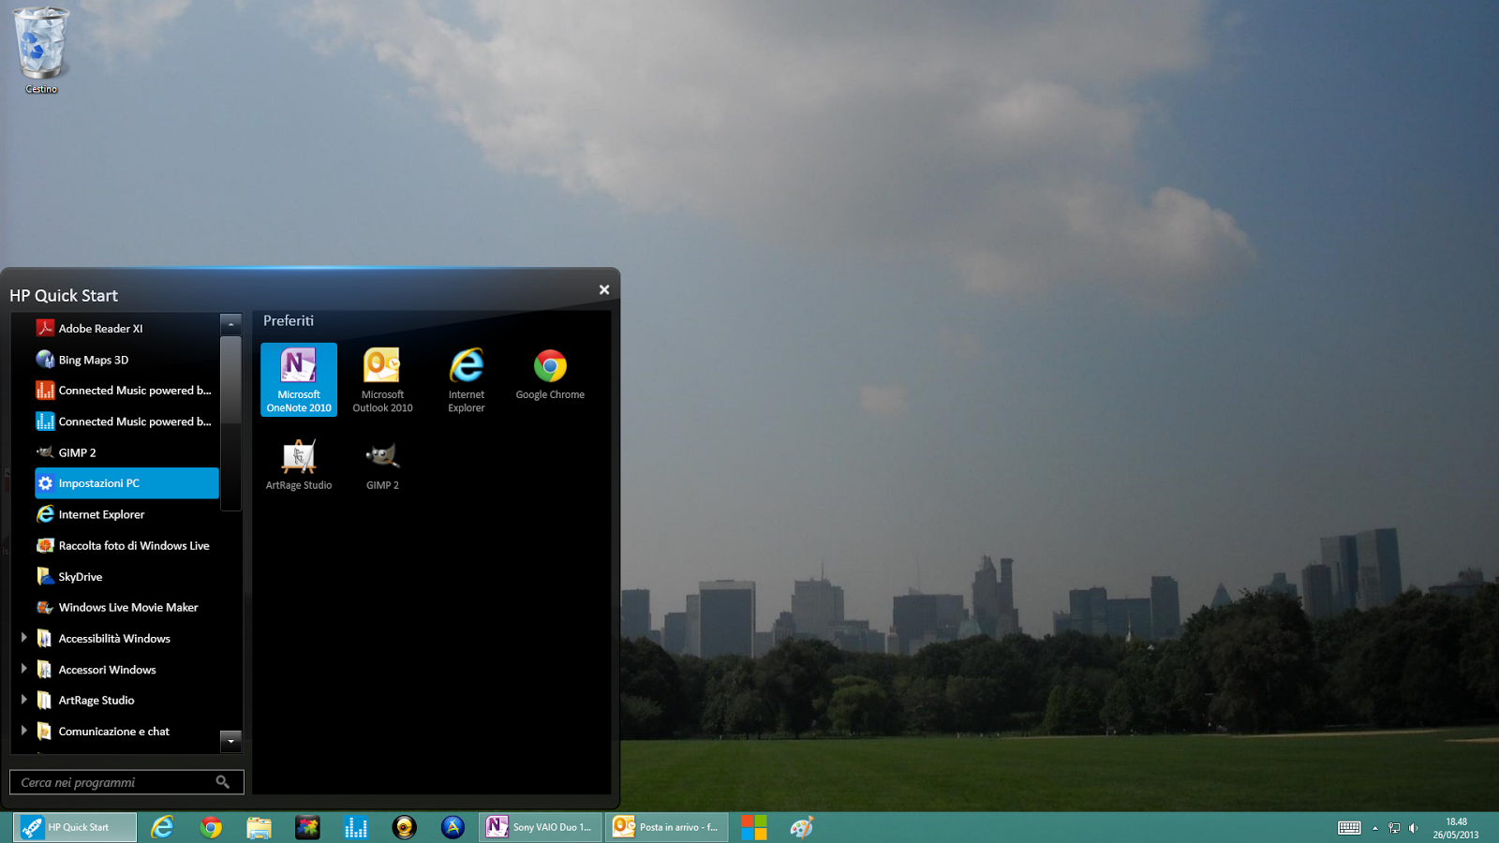Expand Comunicazione e chat folder arrow

pos(23,731)
